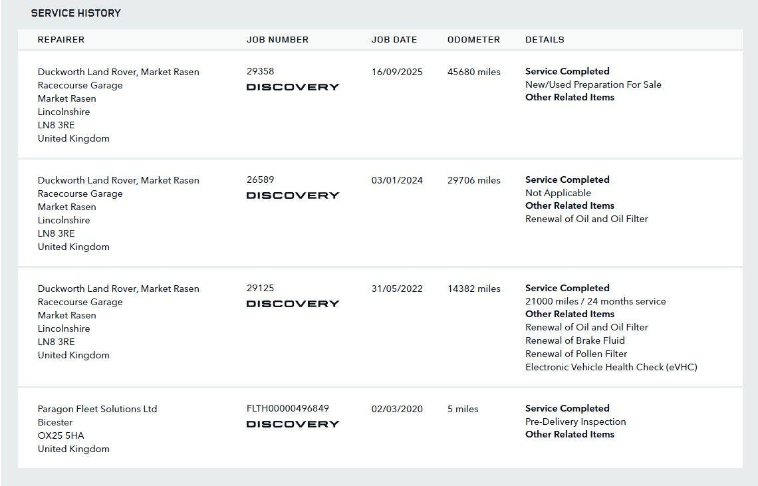Click the Discovery logo under job 29125
This screenshot has height=486, width=758.
(293, 303)
